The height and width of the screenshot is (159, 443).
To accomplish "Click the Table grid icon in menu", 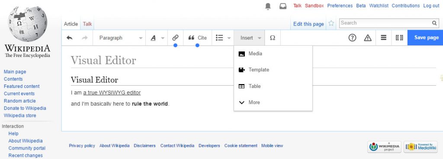I will tap(241, 87).
